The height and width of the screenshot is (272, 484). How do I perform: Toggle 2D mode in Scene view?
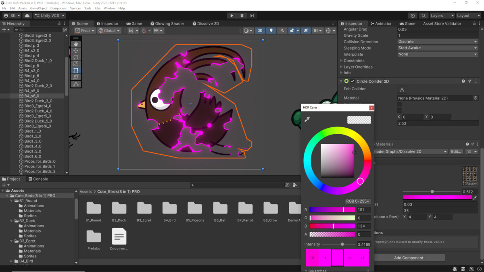point(260,31)
